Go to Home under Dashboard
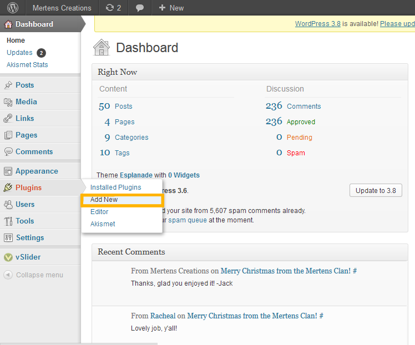Viewport: 415px width, 345px height. pyautogui.click(x=16, y=40)
